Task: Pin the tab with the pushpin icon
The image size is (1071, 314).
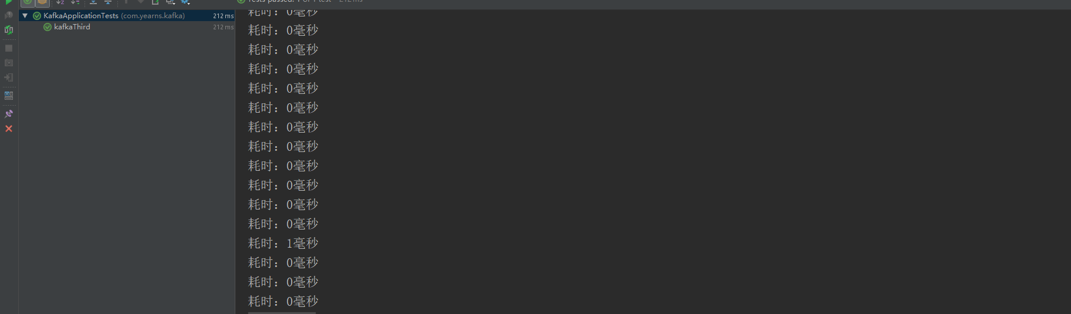Action: [9, 114]
